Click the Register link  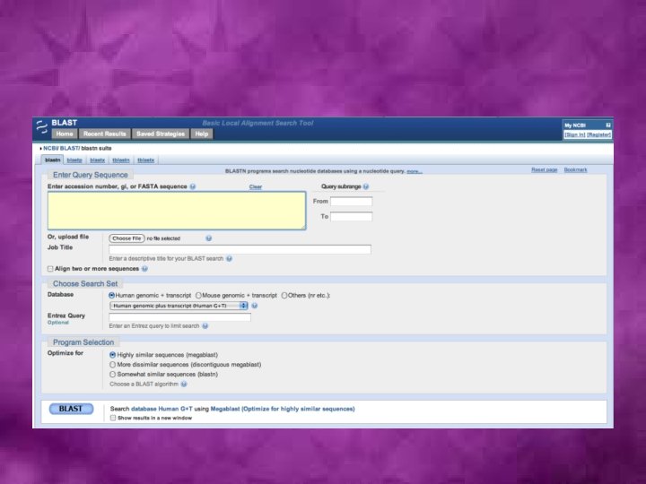[x=599, y=134]
